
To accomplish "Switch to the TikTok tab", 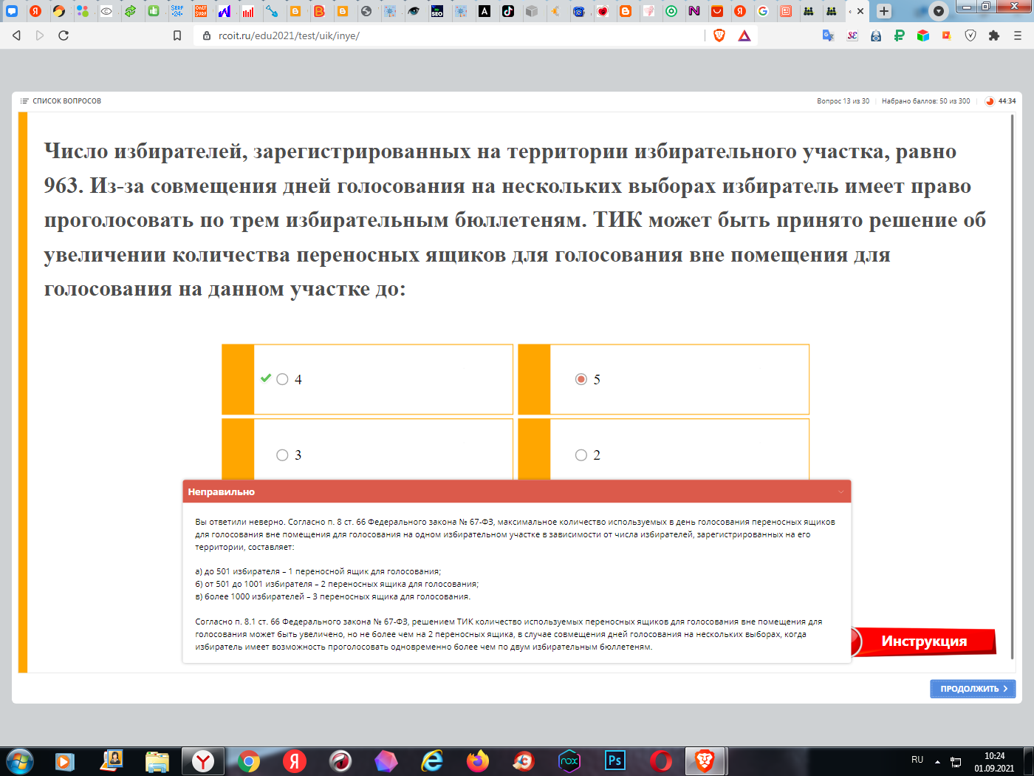I will pos(508,11).
